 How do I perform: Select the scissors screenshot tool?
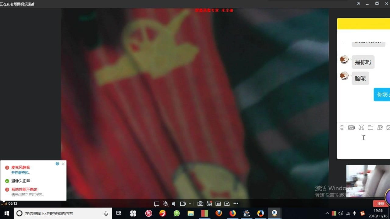click(x=361, y=128)
